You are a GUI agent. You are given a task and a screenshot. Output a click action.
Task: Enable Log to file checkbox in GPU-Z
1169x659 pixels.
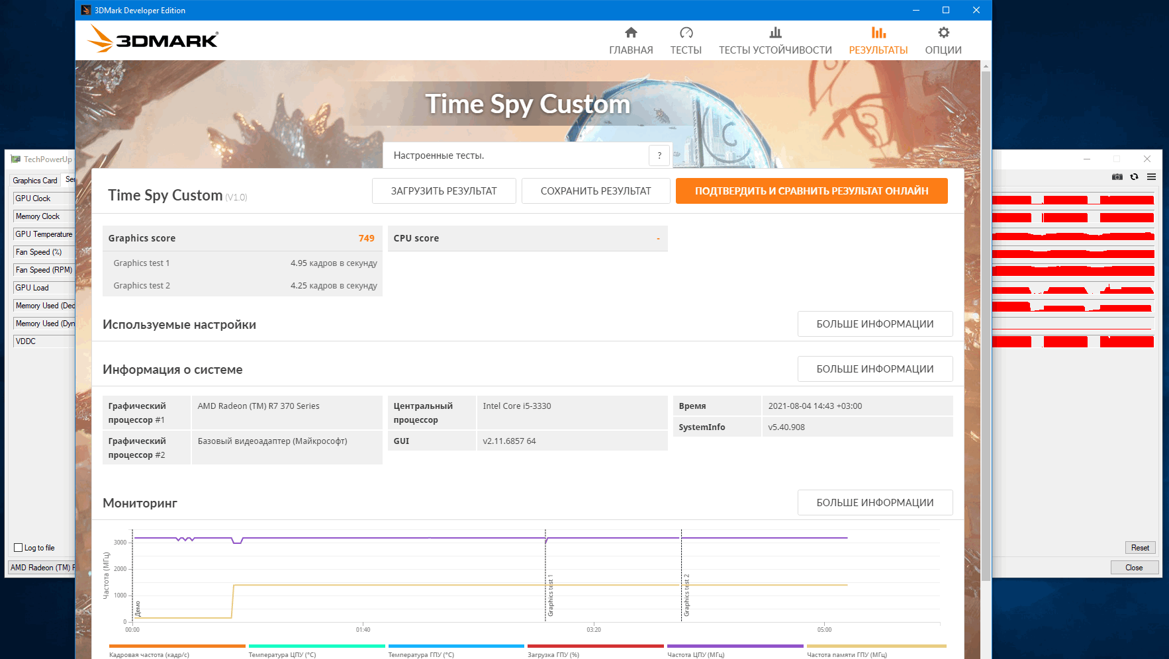19,548
